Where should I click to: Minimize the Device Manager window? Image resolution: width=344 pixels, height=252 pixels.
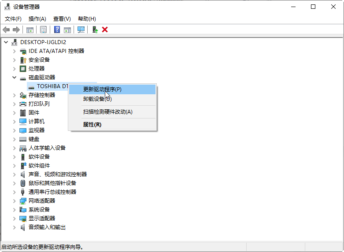[x=293, y=7]
